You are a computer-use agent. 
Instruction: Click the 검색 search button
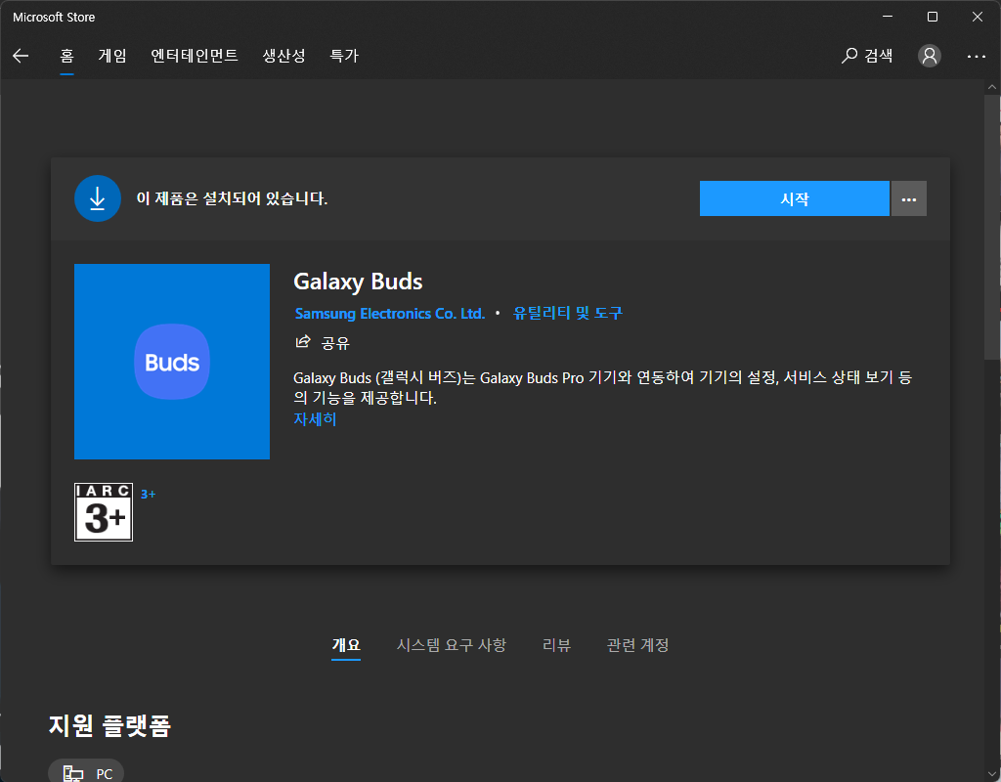pos(867,56)
